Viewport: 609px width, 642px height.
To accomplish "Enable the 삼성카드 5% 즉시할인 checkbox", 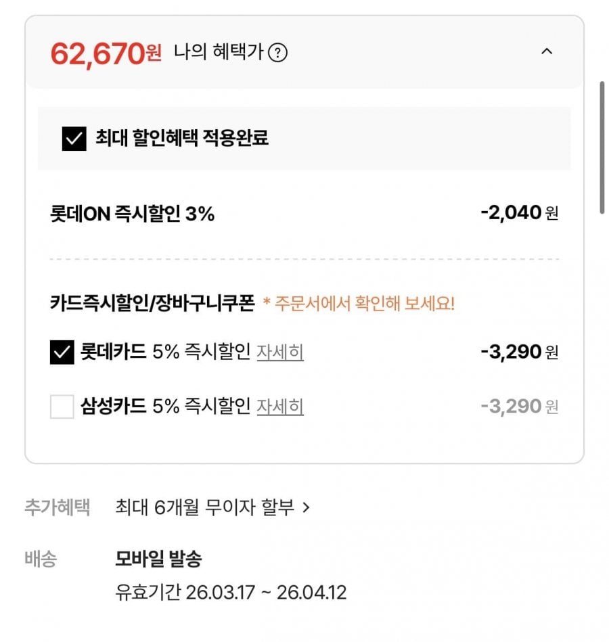I will tap(62, 407).
